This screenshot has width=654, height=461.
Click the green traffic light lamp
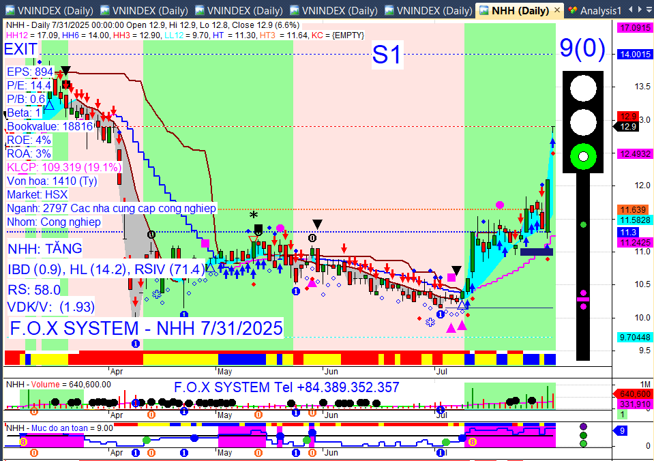point(582,156)
